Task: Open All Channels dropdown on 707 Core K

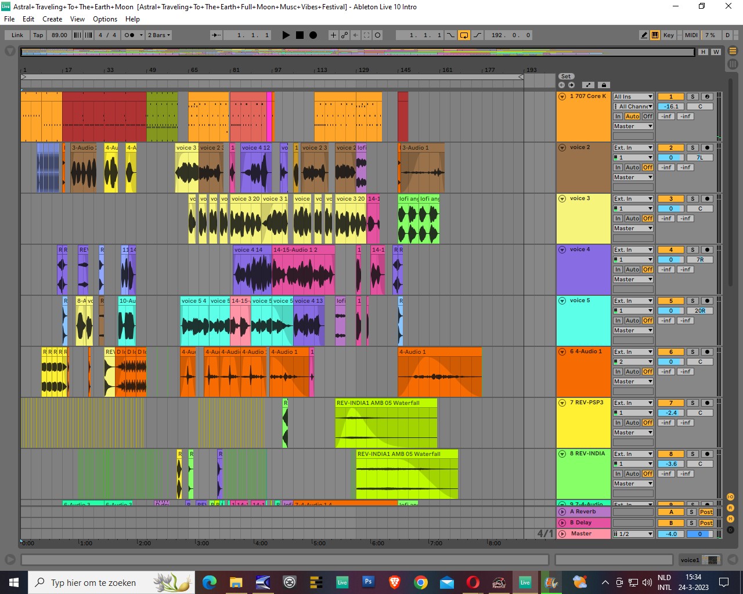Action: 633,107
